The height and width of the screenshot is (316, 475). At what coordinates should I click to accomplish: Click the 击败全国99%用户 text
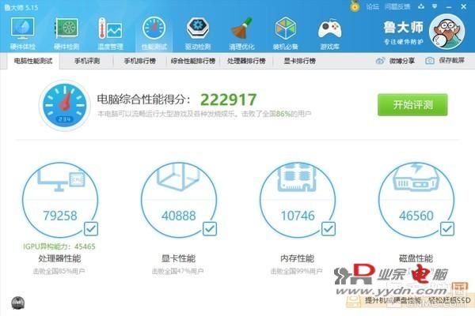297,271
